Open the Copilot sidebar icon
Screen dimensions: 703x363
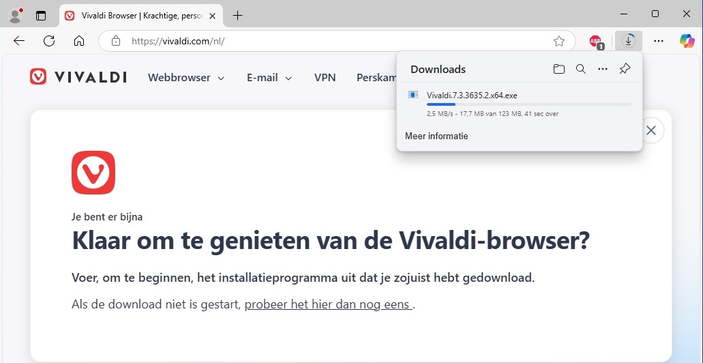(x=687, y=41)
